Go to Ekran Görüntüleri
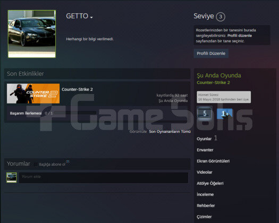Screen dimensions: 279x223 click(x=213, y=161)
